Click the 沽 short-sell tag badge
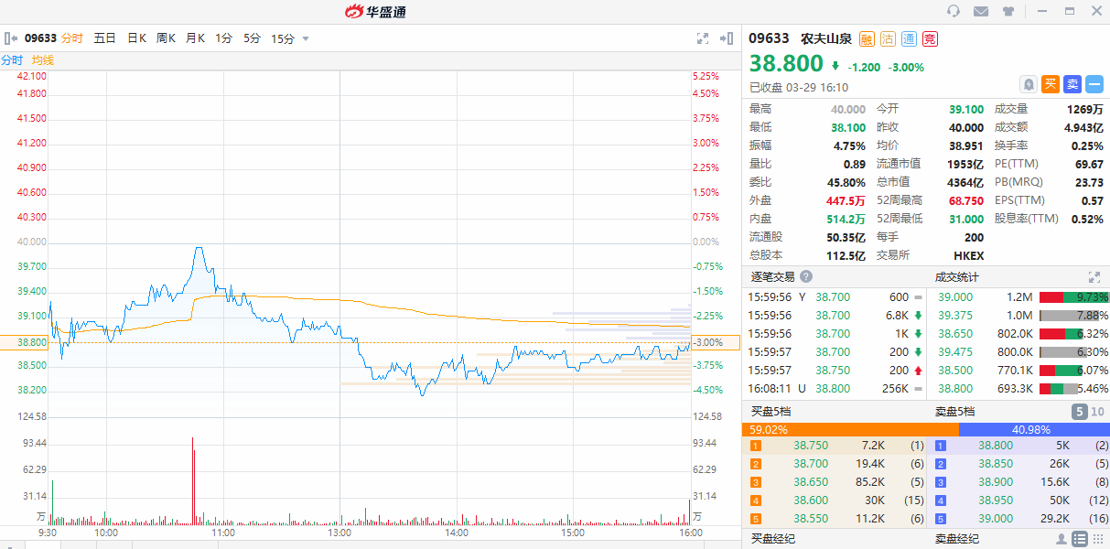Screen dimensions: 1110x549 click(x=888, y=38)
